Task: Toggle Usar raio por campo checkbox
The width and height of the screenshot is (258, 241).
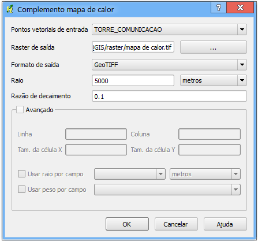Action: click(x=21, y=173)
